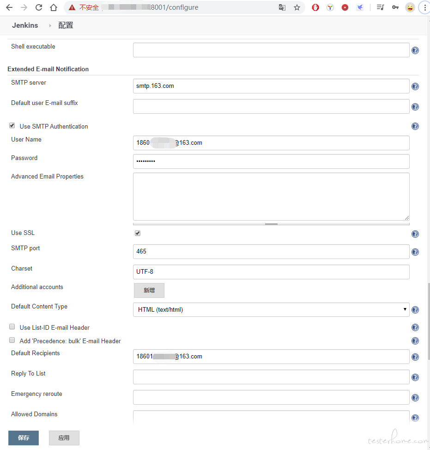Expand the Jenkins breadcrumb arrow
430x450 pixels.
(50, 25)
